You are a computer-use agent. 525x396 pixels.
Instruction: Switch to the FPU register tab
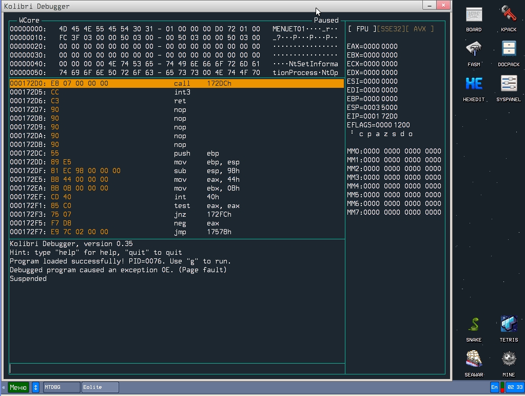pyautogui.click(x=362, y=29)
